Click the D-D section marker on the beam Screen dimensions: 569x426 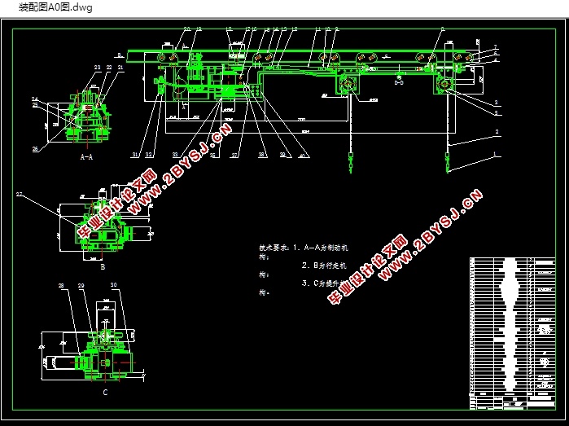[x=399, y=83]
